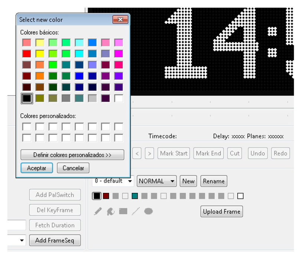
Task: Select black swatch in palette bar
Action: (x=97, y=196)
